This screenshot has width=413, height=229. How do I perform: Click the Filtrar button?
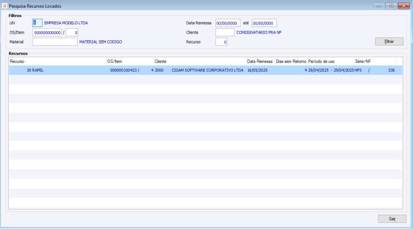click(x=389, y=42)
